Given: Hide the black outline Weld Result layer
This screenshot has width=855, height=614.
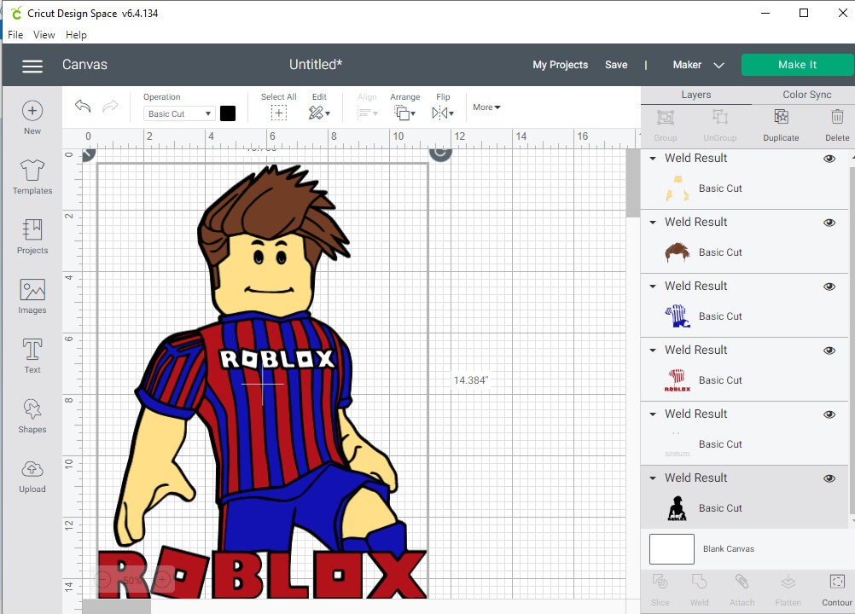Looking at the screenshot, I should point(829,478).
